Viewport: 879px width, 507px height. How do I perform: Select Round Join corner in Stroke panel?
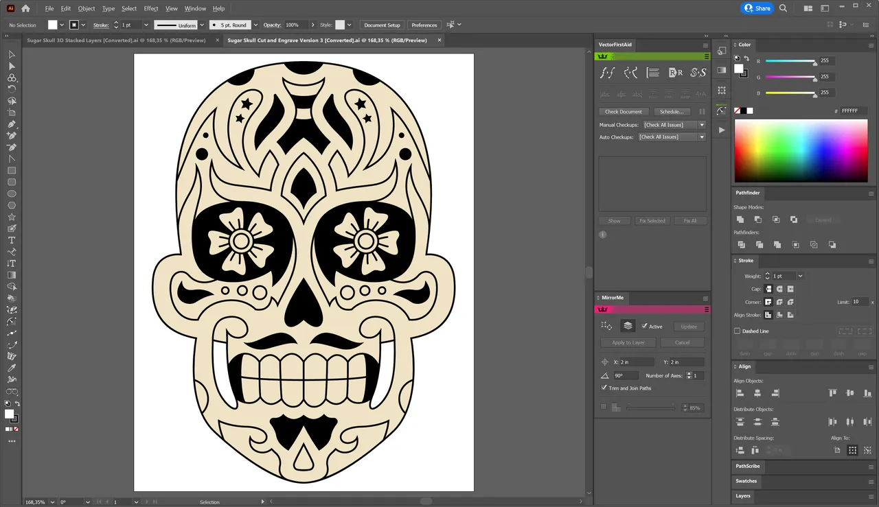pos(779,302)
